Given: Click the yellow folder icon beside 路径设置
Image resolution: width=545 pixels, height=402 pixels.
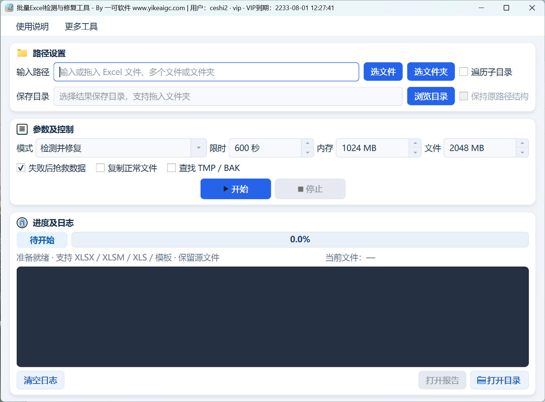Looking at the screenshot, I should [x=22, y=53].
